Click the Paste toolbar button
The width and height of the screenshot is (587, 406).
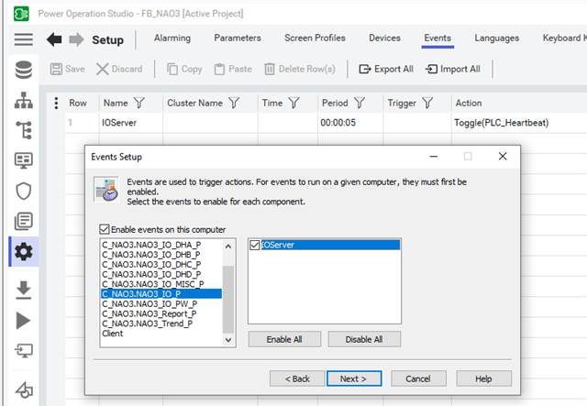click(233, 69)
